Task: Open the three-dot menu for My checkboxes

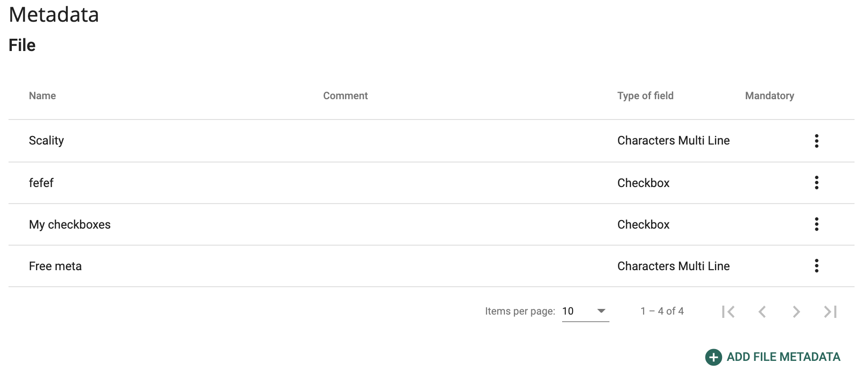Action: (816, 224)
